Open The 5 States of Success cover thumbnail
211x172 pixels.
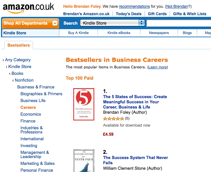[84, 104]
